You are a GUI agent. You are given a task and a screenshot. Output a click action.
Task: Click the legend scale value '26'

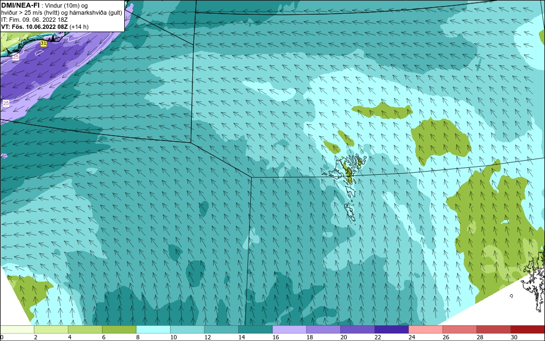(446, 337)
